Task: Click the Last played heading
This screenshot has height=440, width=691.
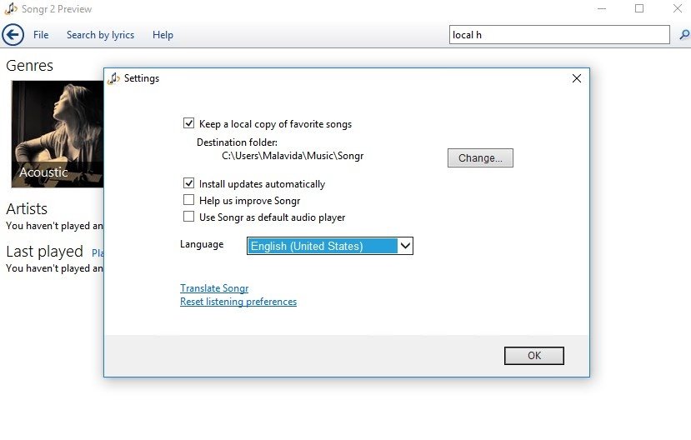Action: click(44, 252)
